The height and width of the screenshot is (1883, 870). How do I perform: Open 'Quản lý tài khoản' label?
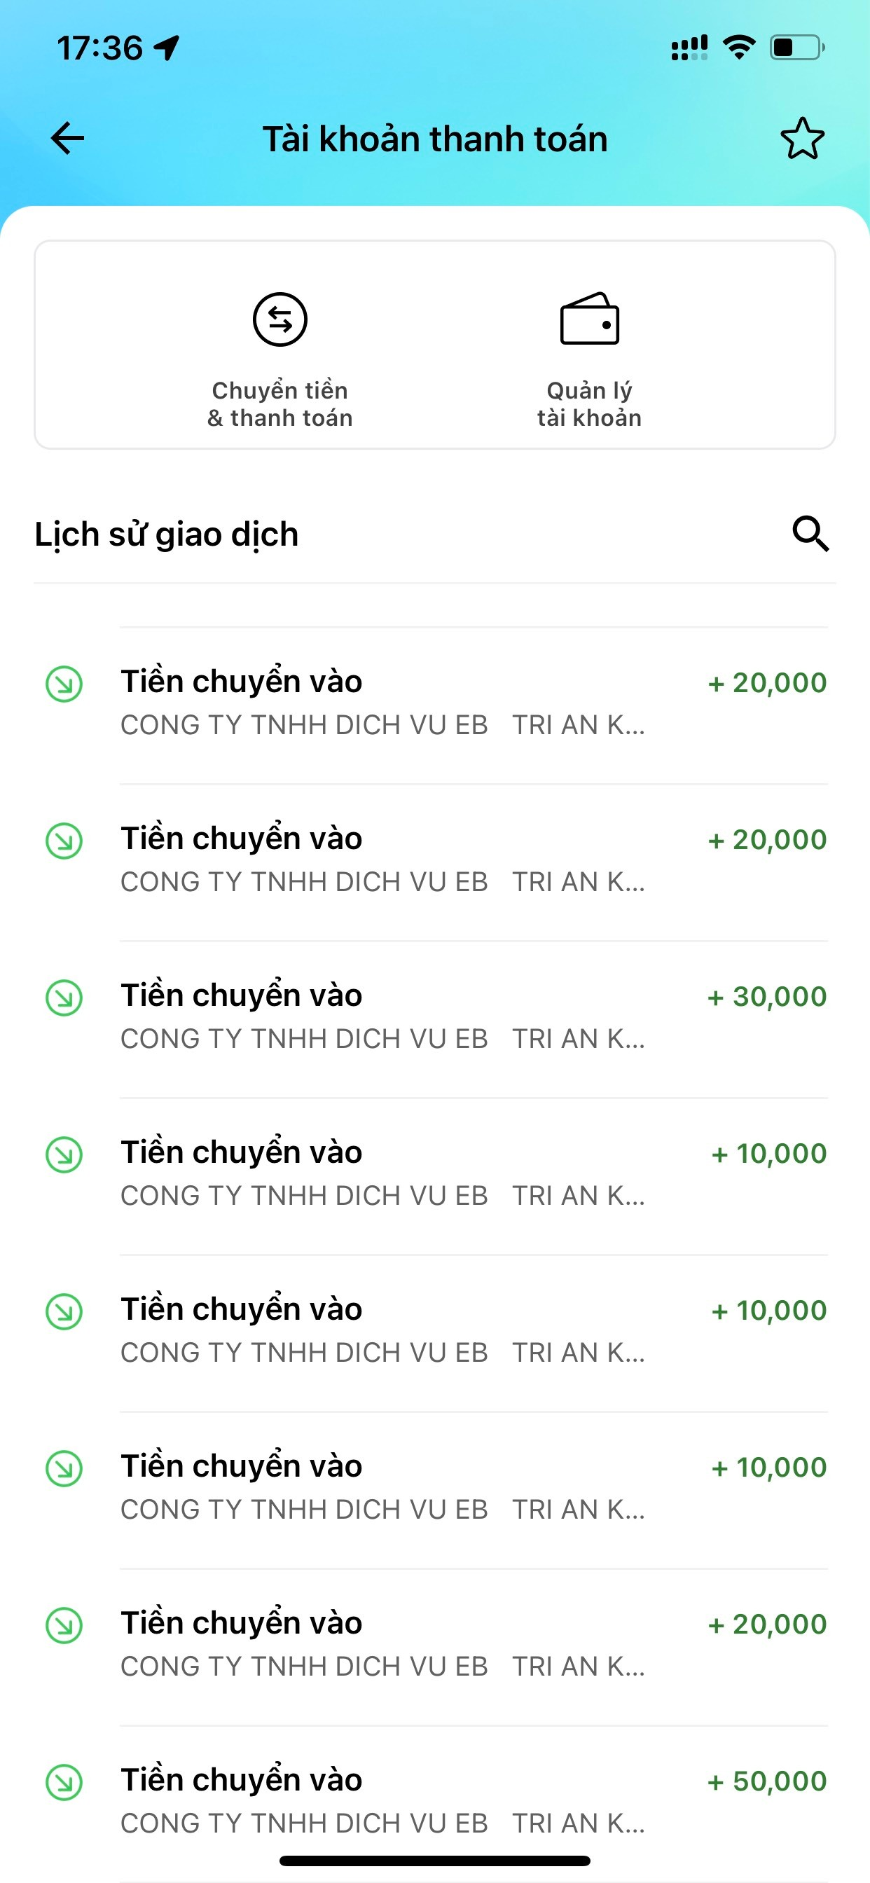(589, 404)
